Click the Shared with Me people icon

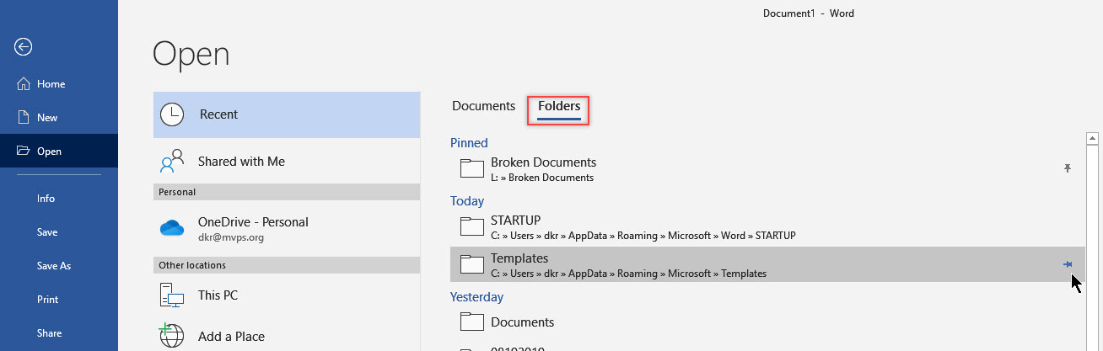coord(172,161)
